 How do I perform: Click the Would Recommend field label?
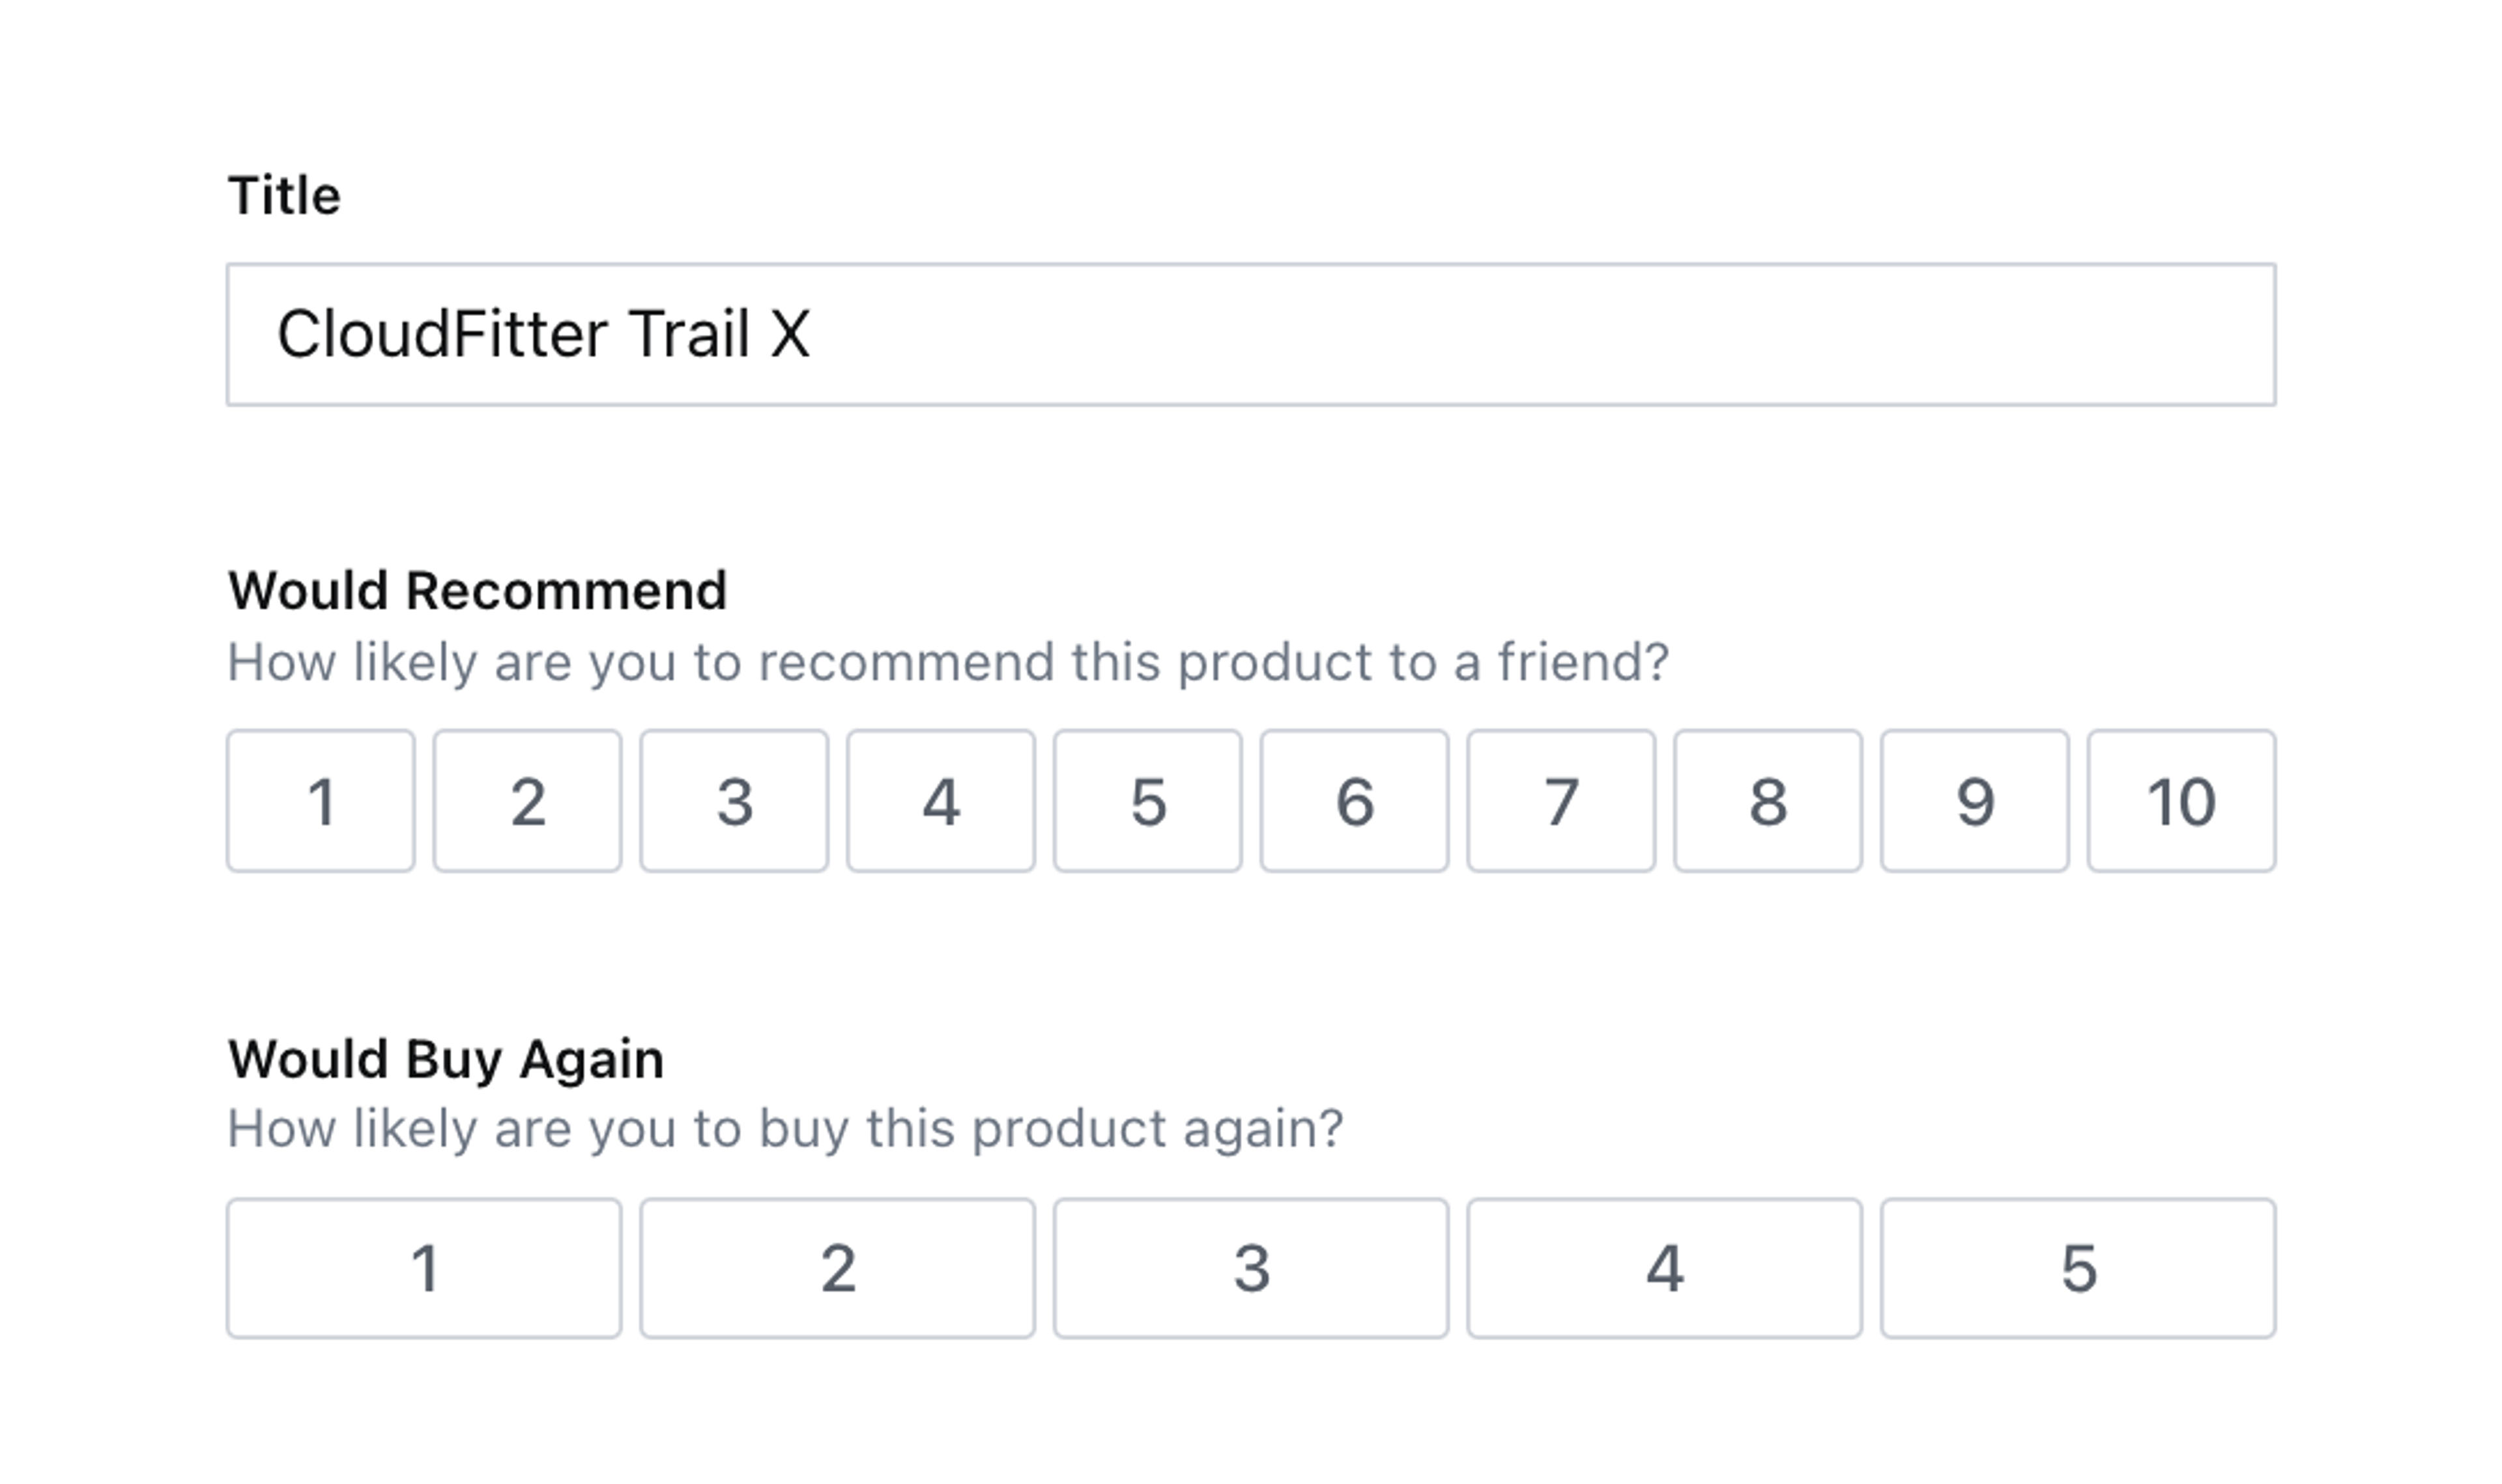tap(477, 590)
